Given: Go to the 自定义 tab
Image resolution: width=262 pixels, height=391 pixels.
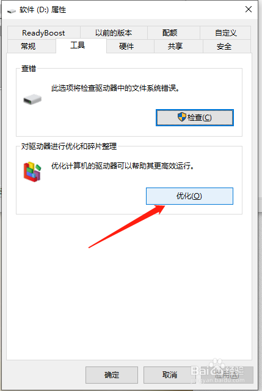Looking at the screenshot, I should pos(225,33).
